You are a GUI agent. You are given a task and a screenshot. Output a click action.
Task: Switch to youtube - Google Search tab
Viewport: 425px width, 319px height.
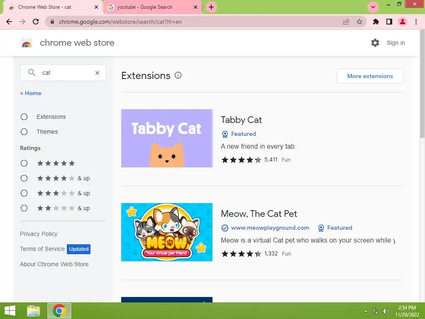click(153, 7)
